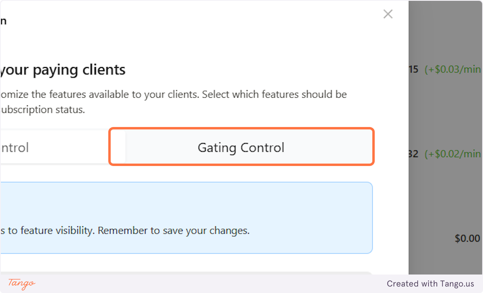Switch to the Gating Control tab
Viewport: 483px width, 293px height.
pos(241,147)
